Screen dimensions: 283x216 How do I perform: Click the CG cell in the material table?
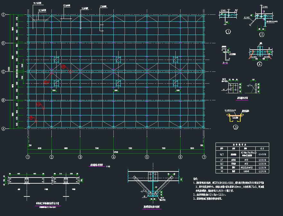222,167
